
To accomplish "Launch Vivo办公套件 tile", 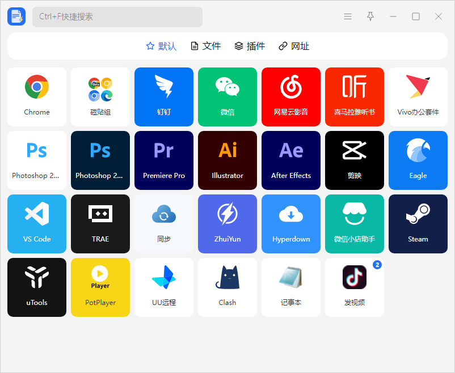I will (418, 97).
